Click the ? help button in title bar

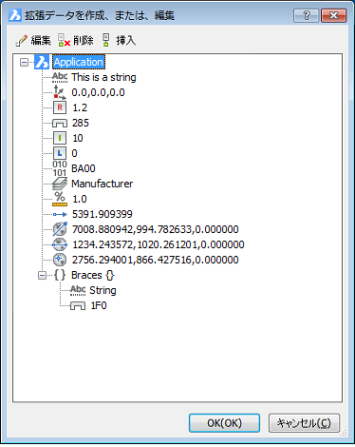(x=306, y=15)
